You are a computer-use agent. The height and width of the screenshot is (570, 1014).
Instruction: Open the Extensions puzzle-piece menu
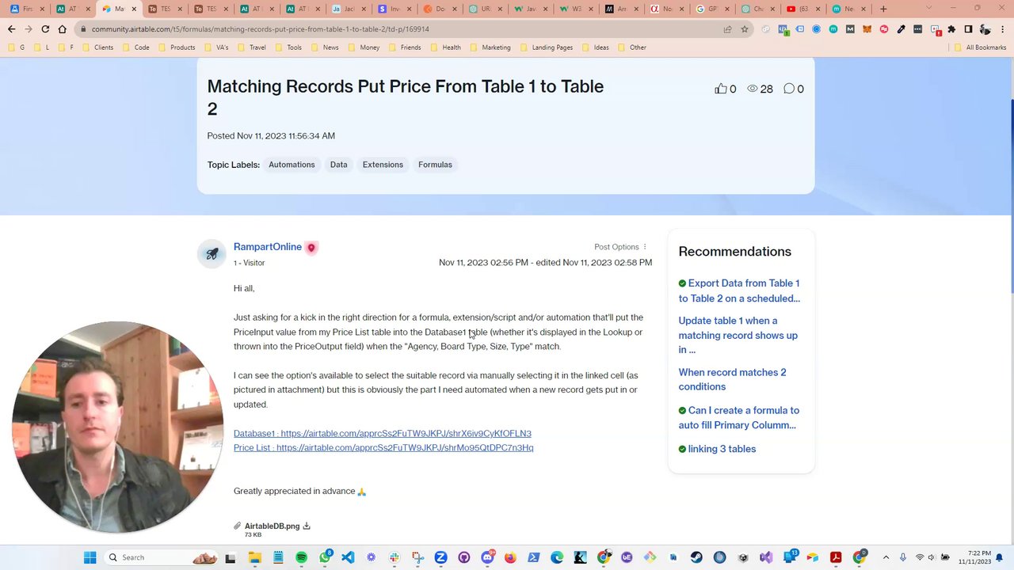pyautogui.click(x=951, y=29)
